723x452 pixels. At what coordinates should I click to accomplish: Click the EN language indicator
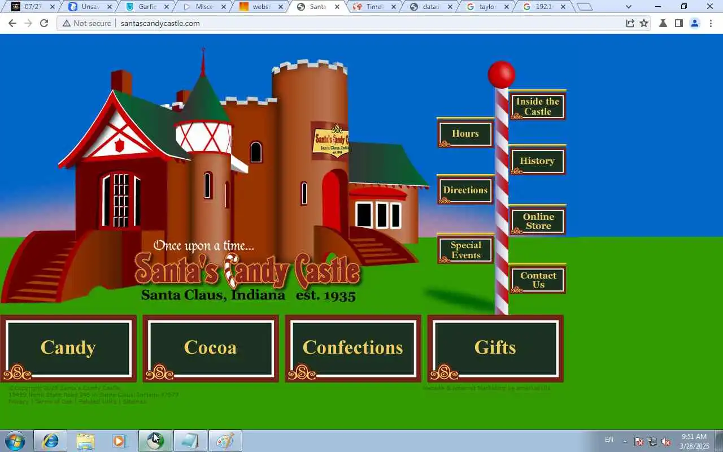pos(609,440)
